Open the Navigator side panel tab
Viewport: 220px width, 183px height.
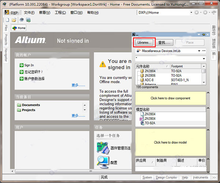coord(6,55)
